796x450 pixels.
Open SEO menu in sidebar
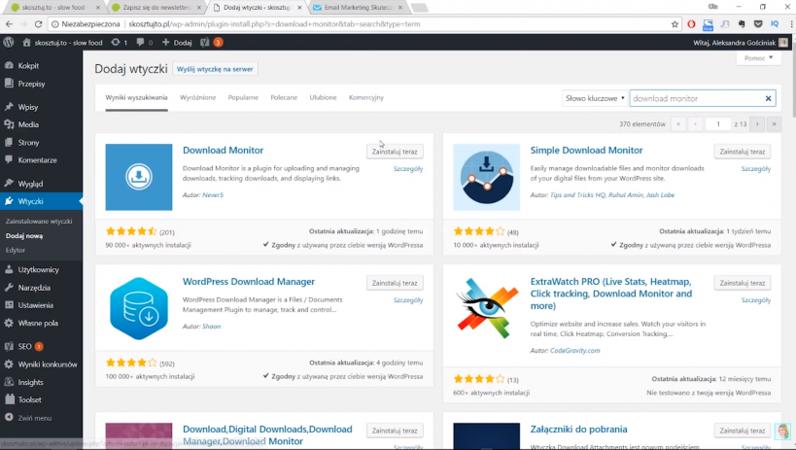tap(24, 346)
